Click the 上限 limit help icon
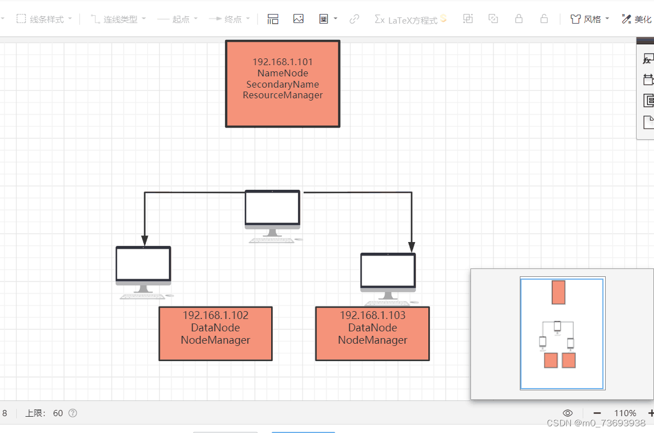Viewport: 654px width, 433px height. pyautogui.click(x=72, y=413)
